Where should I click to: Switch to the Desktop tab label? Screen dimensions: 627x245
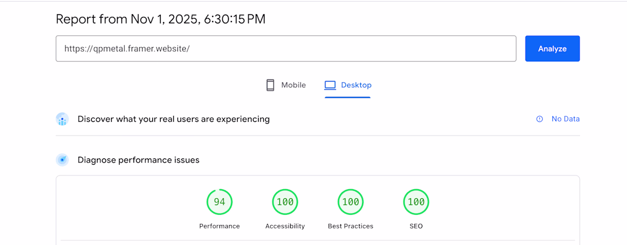click(x=356, y=85)
